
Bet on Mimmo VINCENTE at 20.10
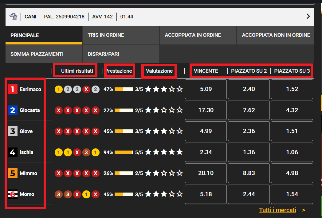pyautogui.click(x=206, y=173)
